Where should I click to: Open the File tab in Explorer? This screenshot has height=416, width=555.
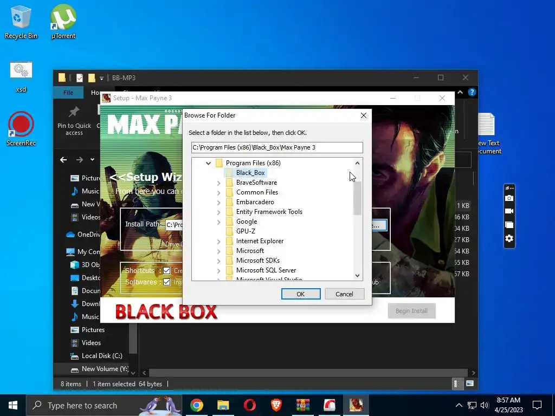[68, 93]
